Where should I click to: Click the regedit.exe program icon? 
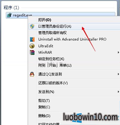pyautogui.click(x=9, y=15)
